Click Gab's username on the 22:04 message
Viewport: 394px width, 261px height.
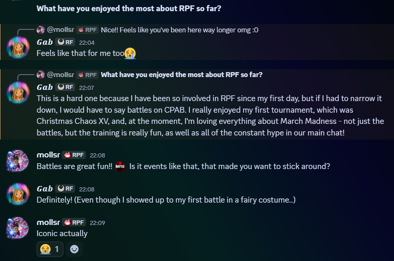tap(45, 42)
